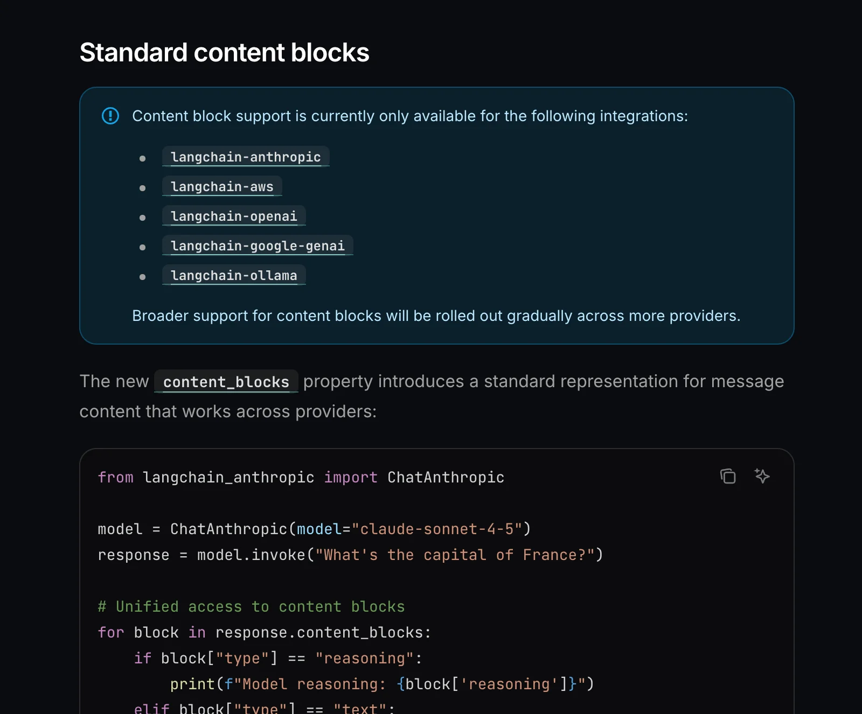Click the info icon in the callout

(x=110, y=116)
